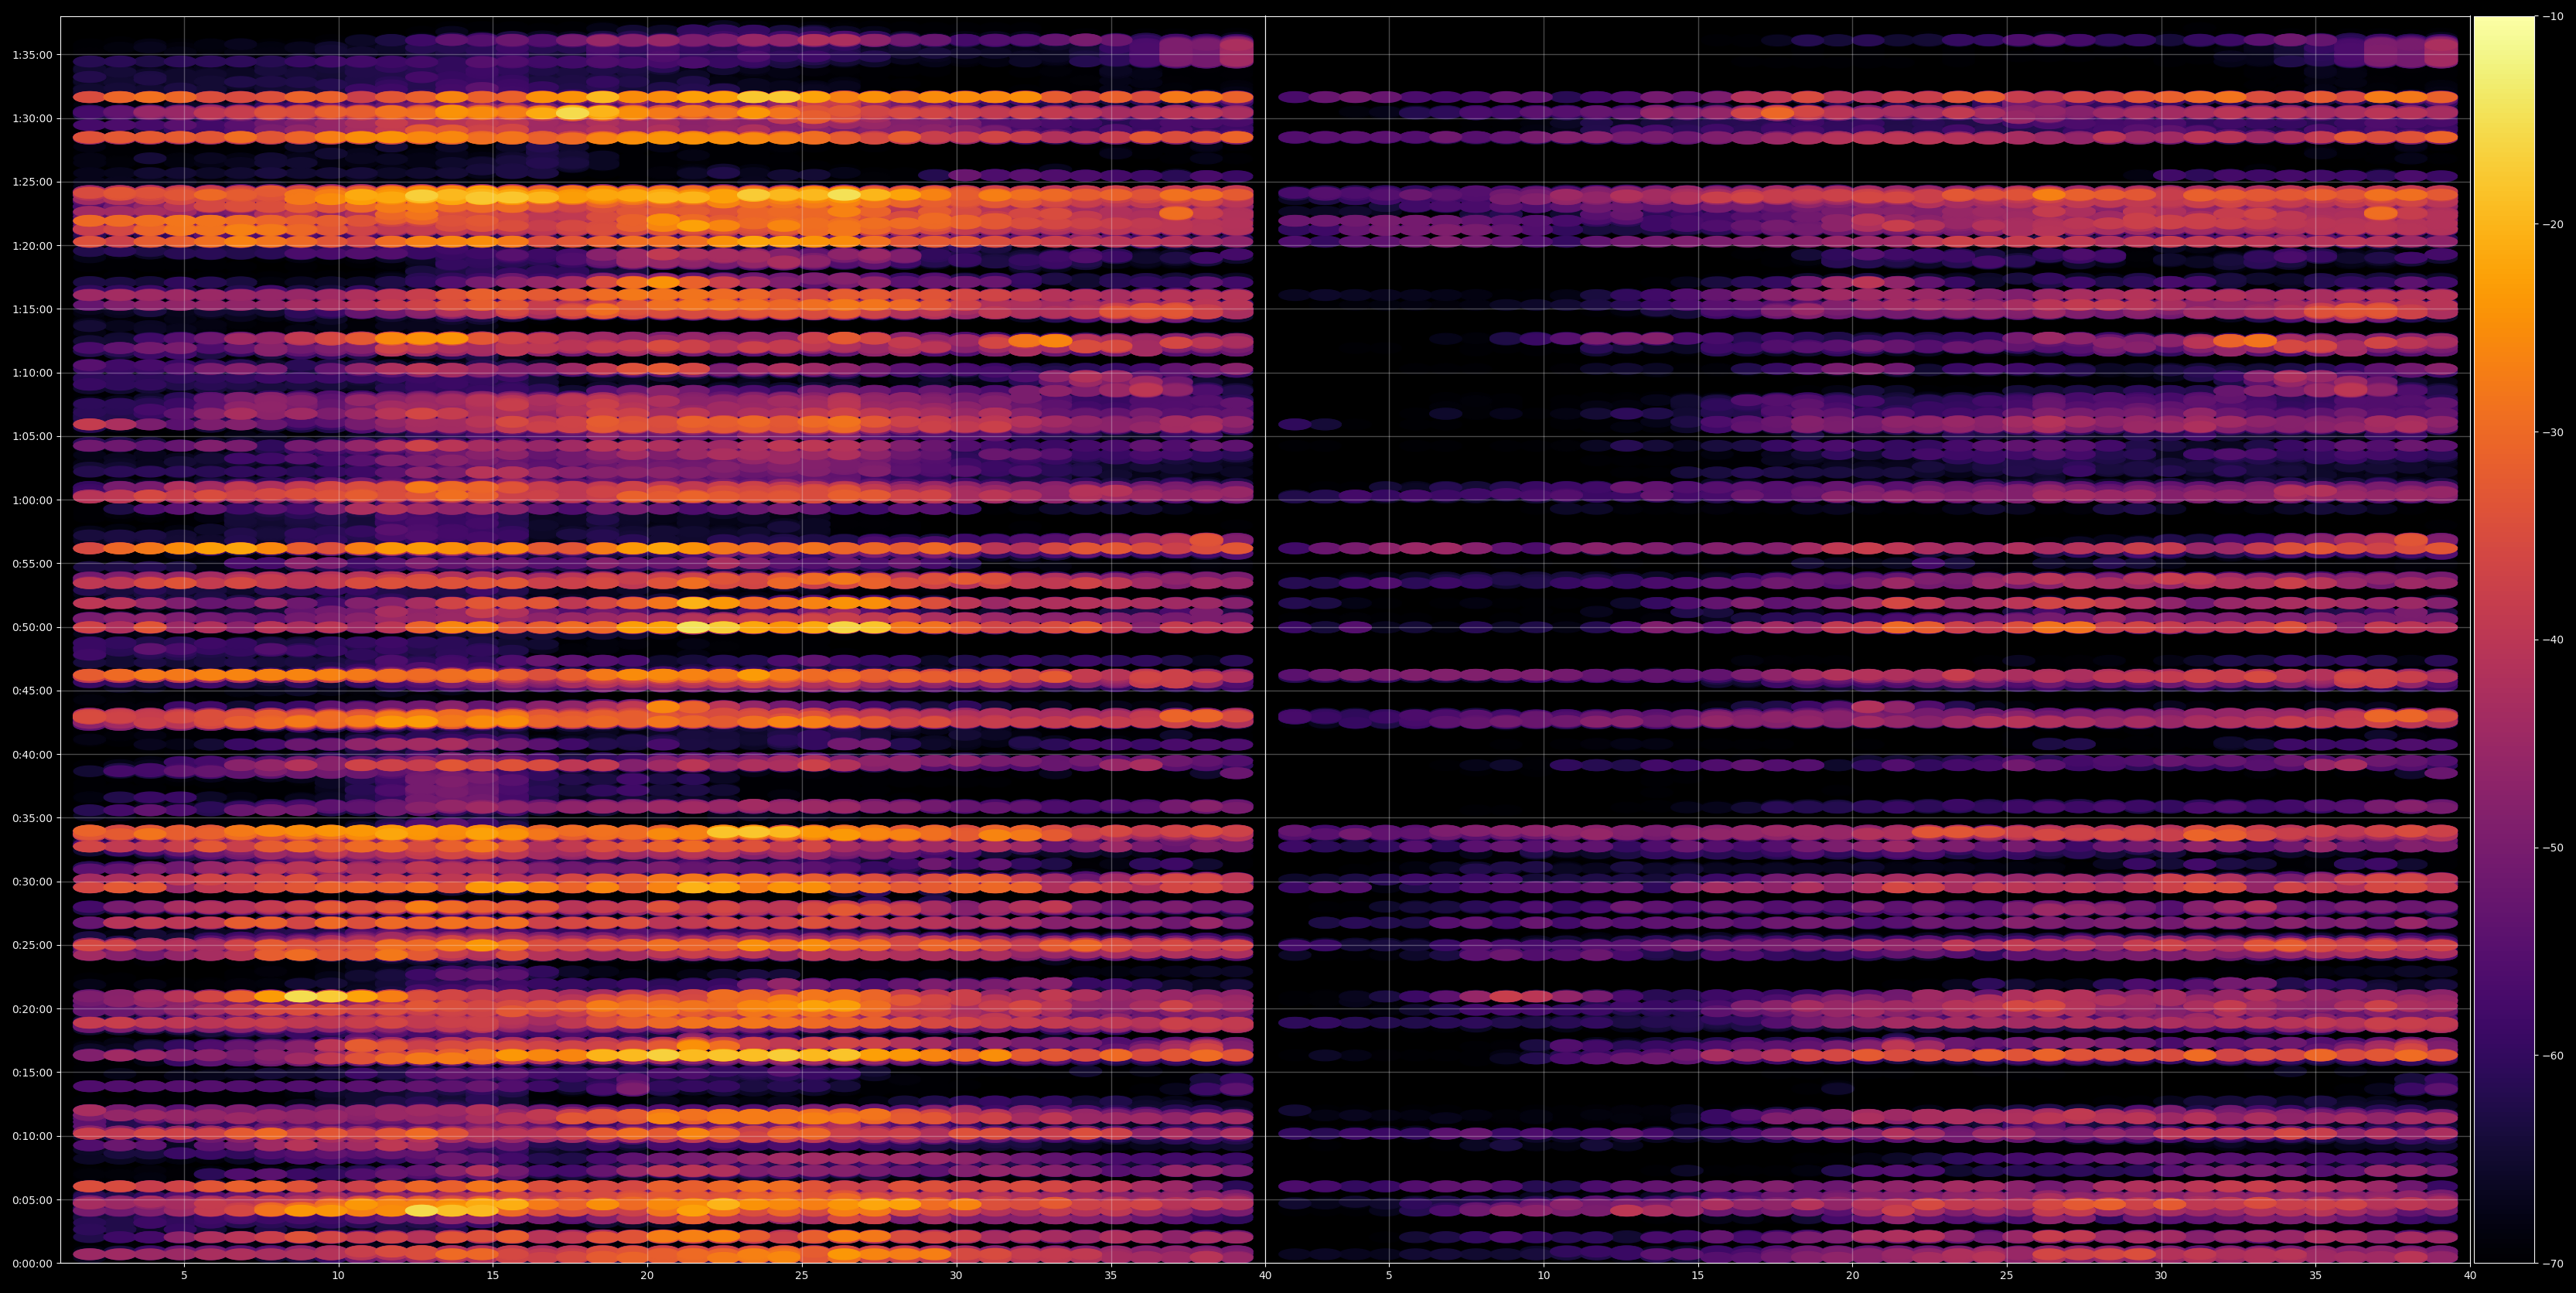Image resolution: width=2576 pixels, height=1293 pixels.
Task: Select the 1:00:00 time label
Action: click(32, 500)
